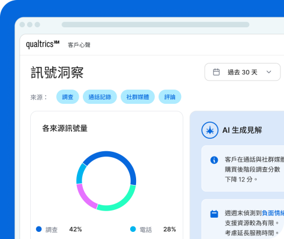Follow the 負面情緒 highlighted link
This screenshot has height=239, width=284.
[273, 213]
